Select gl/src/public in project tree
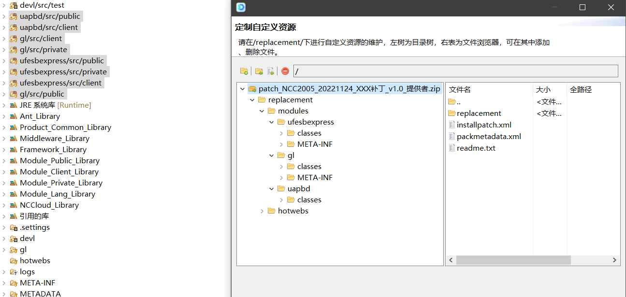The width and height of the screenshot is (626, 297). (42, 94)
